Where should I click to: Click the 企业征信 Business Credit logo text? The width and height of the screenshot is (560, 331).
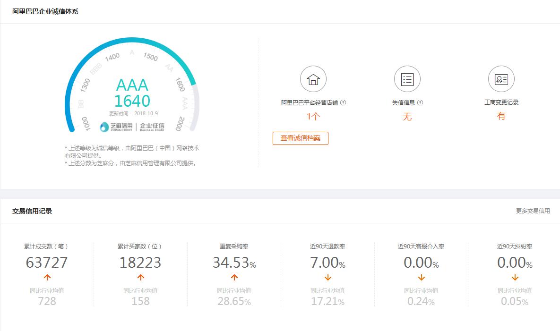pyautogui.click(x=152, y=127)
